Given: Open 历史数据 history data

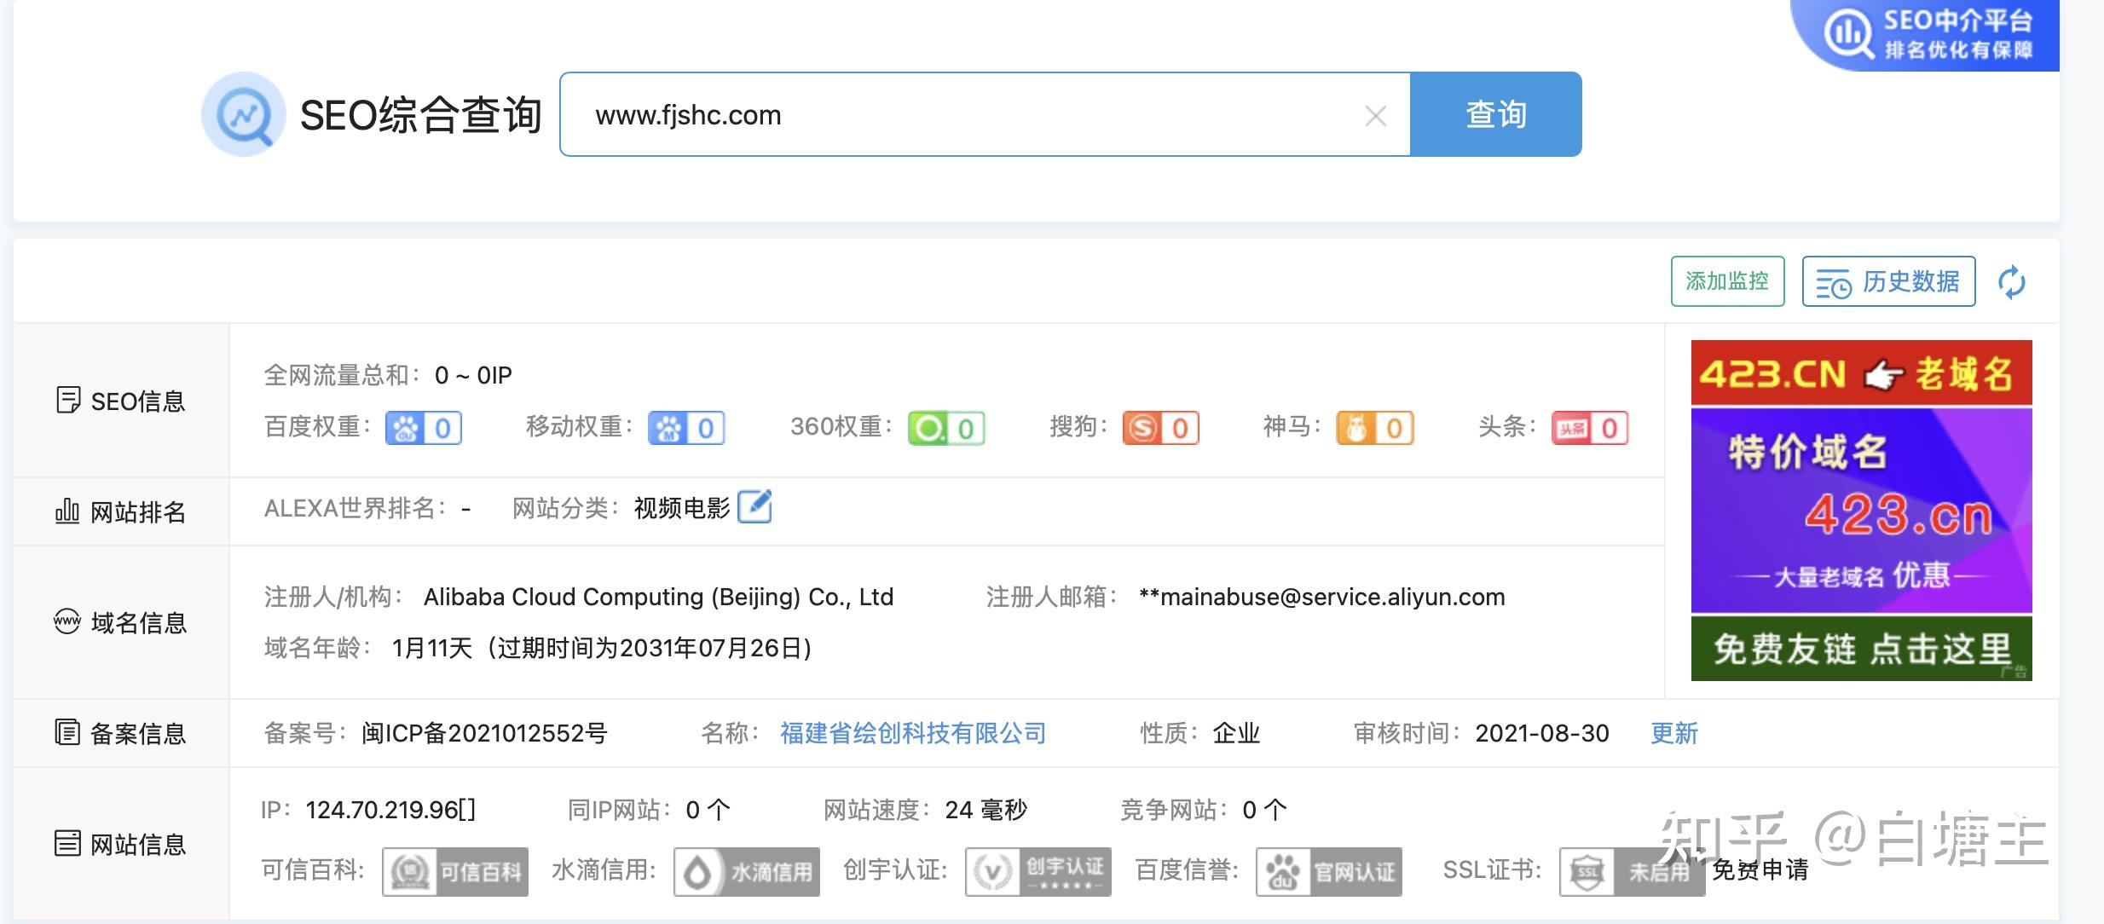Looking at the screenshot, I should (1888, 281).
